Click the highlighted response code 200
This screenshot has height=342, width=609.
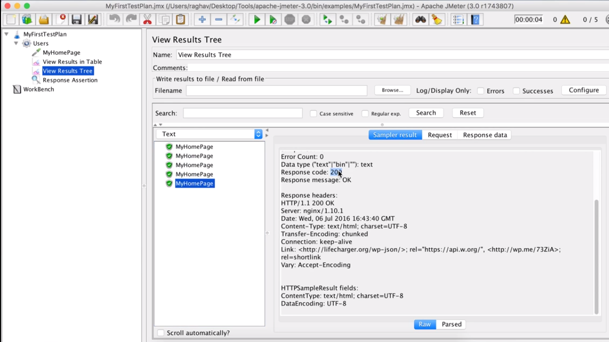[336, 172]
